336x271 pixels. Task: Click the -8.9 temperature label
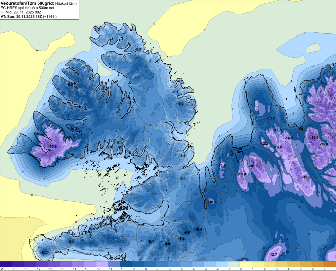tap(71, 242)
